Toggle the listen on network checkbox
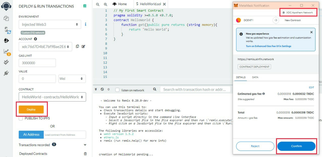322x157 pixels. (x=117, y=90)
